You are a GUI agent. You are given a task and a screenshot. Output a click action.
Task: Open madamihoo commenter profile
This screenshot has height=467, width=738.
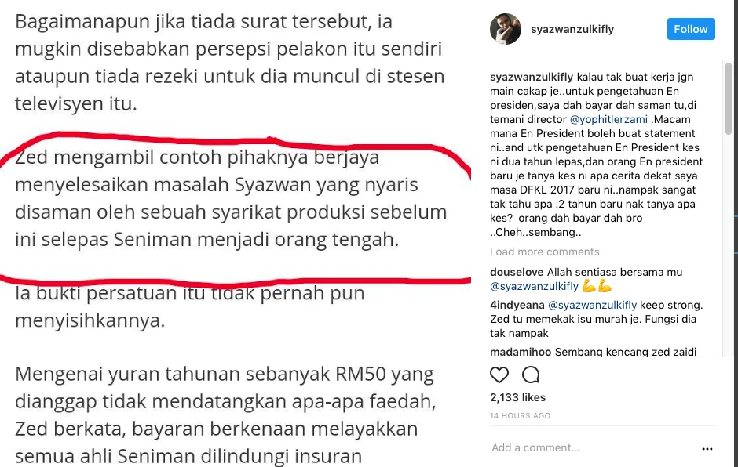(x=521, y=352)
